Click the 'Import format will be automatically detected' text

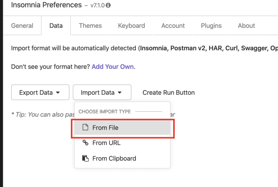[x=74, y=48]
